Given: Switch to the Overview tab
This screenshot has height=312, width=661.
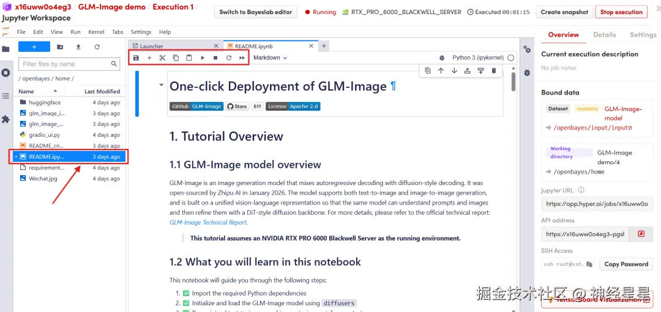Looking at the screenshot, I should click(x=564, y=35).
